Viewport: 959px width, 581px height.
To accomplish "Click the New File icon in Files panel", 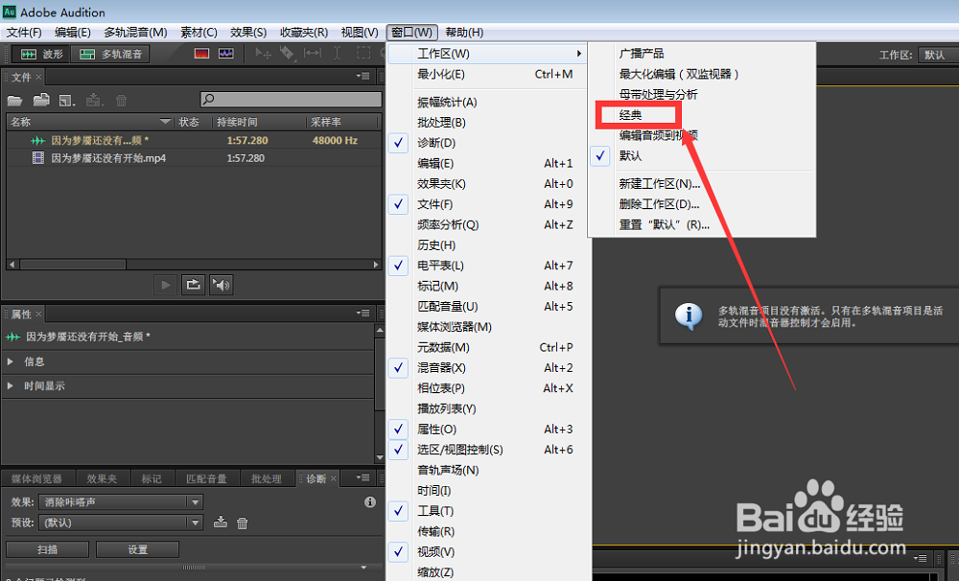I will (x=67, y=101).
